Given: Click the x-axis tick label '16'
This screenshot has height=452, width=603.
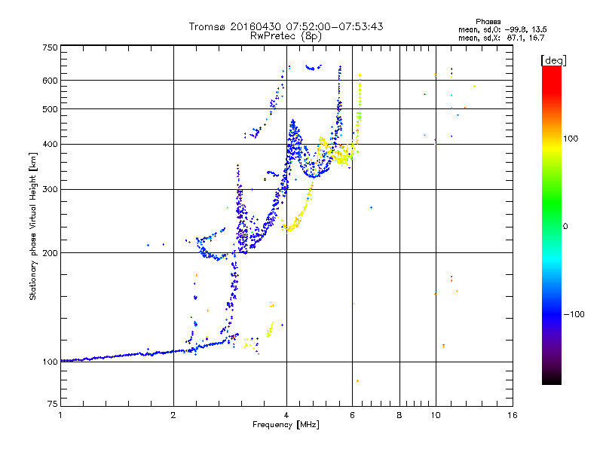Looking at the screenshot, I should 513,415.
